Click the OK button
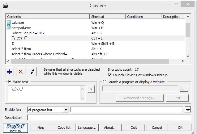The height and width of the screenshot is (134, 197). (180, 128)
